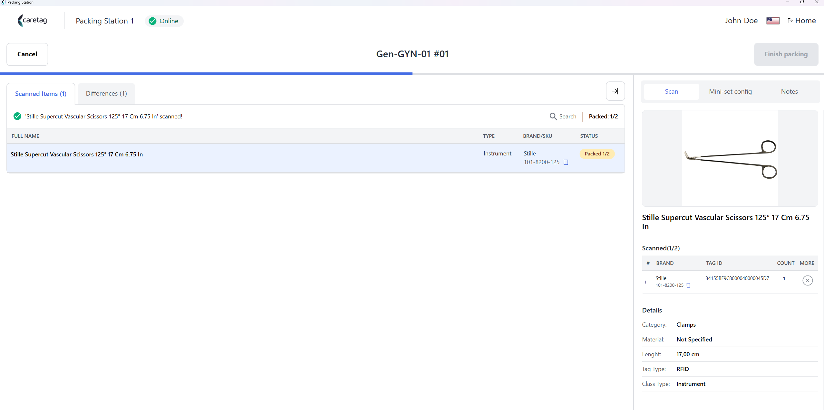Select the Stille Supercut Vascular Scissors row

[x=316, y=158]
